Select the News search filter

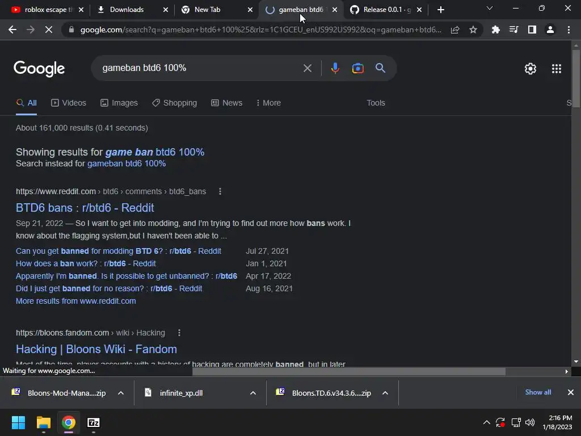227,103
